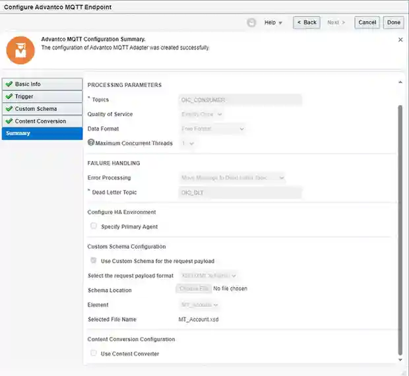The width and height of the screenshot is (409, 376).
Task: Expand the Error Processing dropdown
Action: point(232,177)
